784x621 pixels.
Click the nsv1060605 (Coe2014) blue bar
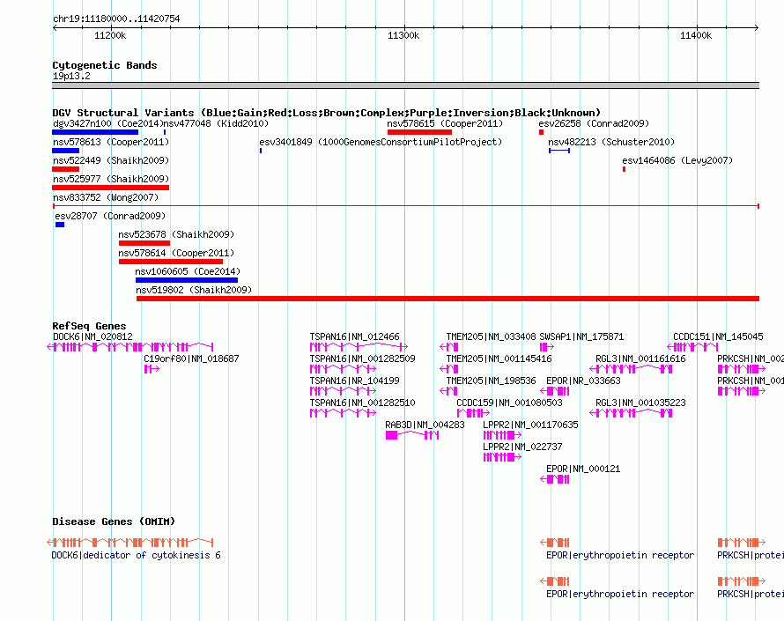coord(187,280)
